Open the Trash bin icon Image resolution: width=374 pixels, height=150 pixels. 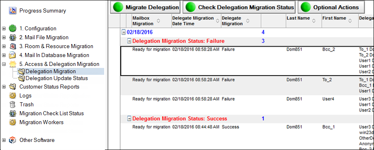click(x=13, y=104)
